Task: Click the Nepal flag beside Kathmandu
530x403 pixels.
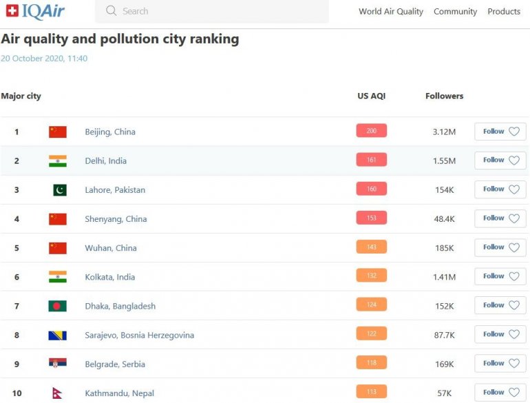Action: [59, 393]
